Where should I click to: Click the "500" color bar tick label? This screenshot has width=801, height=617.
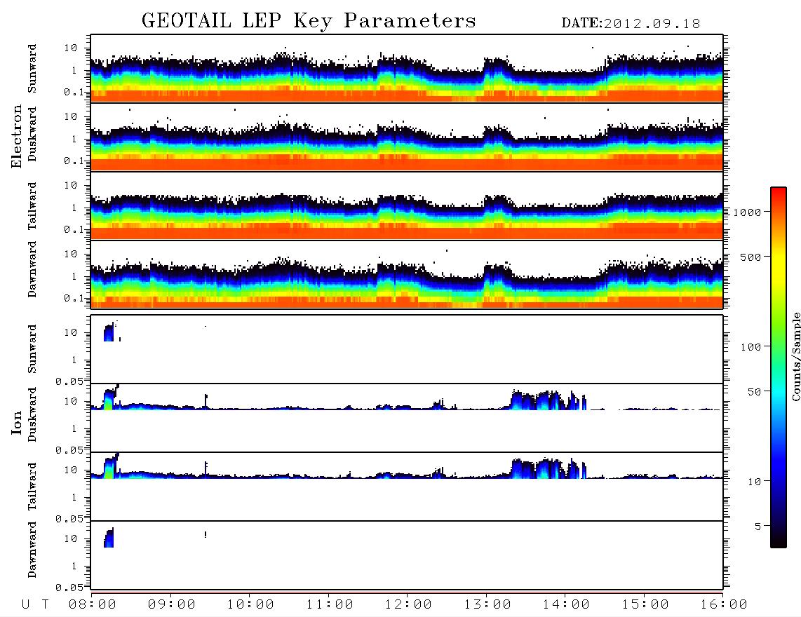[751, 257]
